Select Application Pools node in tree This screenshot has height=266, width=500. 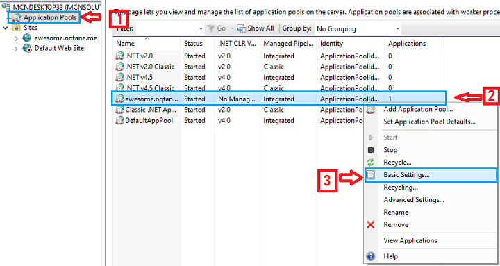[50, 17]
